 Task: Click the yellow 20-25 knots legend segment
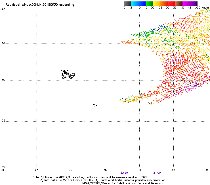pyautogui.click(x=157, y=3)
